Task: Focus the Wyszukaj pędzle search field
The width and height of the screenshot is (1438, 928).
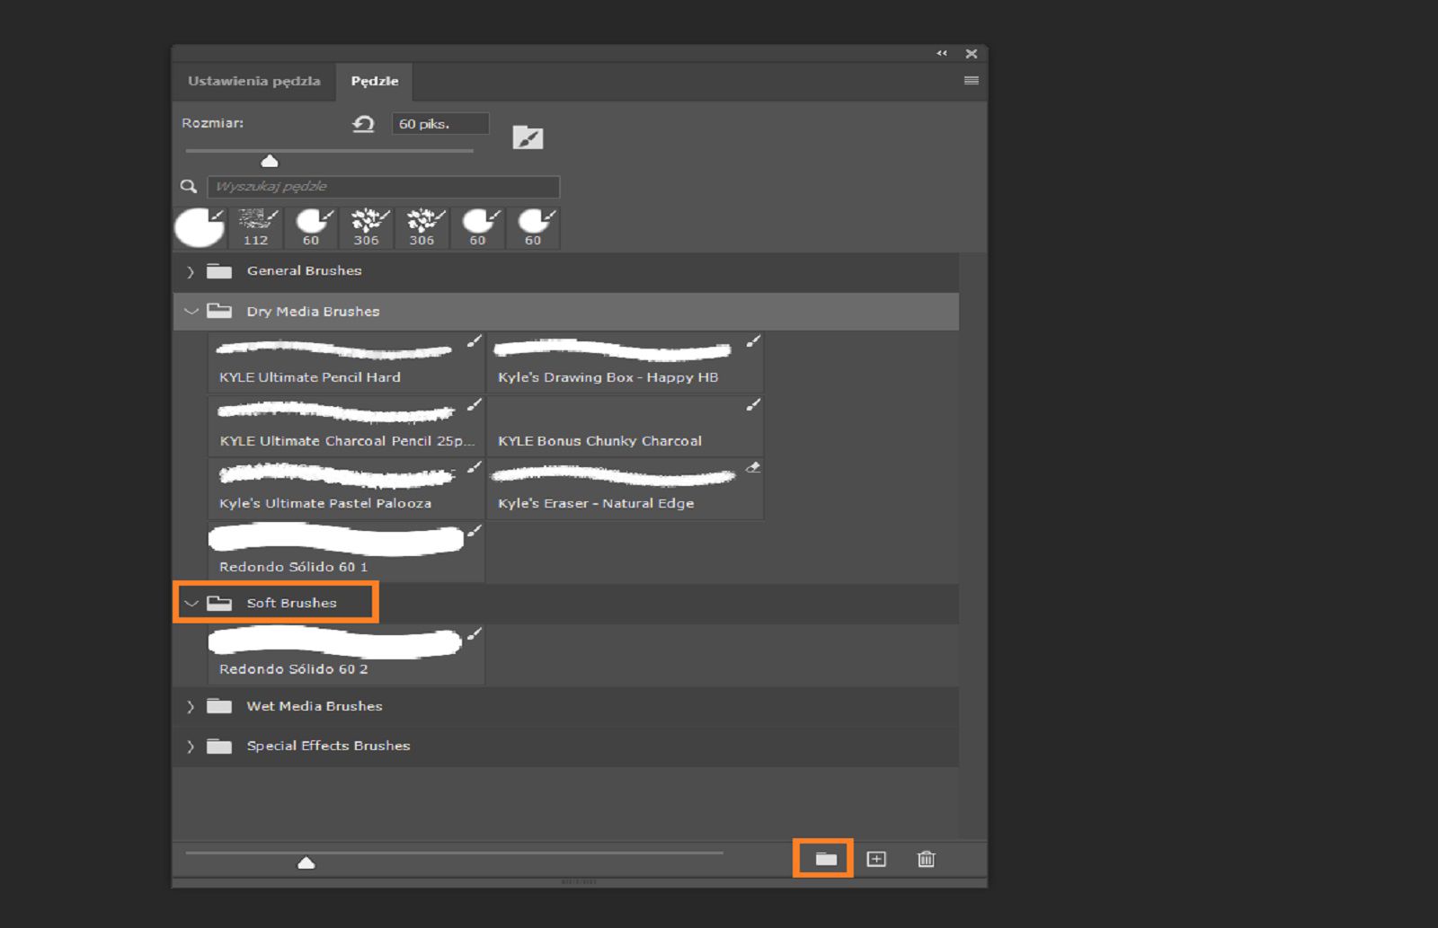Action: (384, 186)
